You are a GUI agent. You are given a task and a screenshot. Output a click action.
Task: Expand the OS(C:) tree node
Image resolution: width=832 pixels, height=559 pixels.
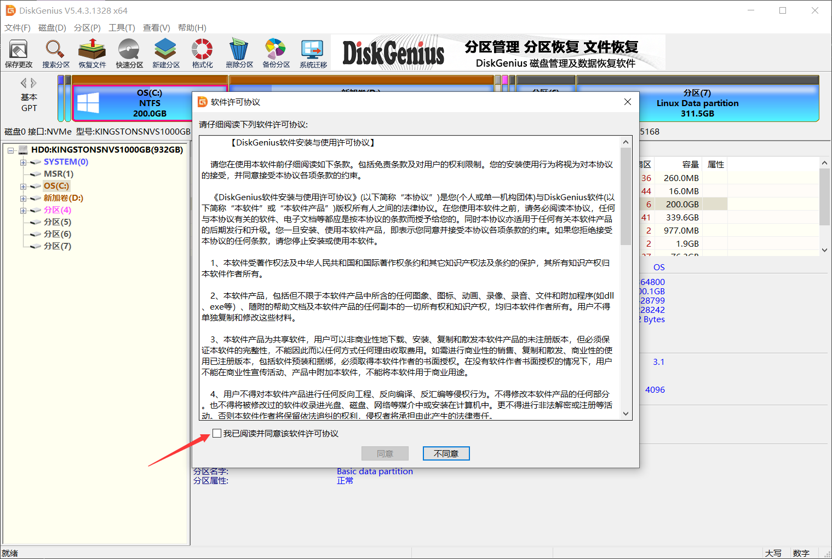23,187
